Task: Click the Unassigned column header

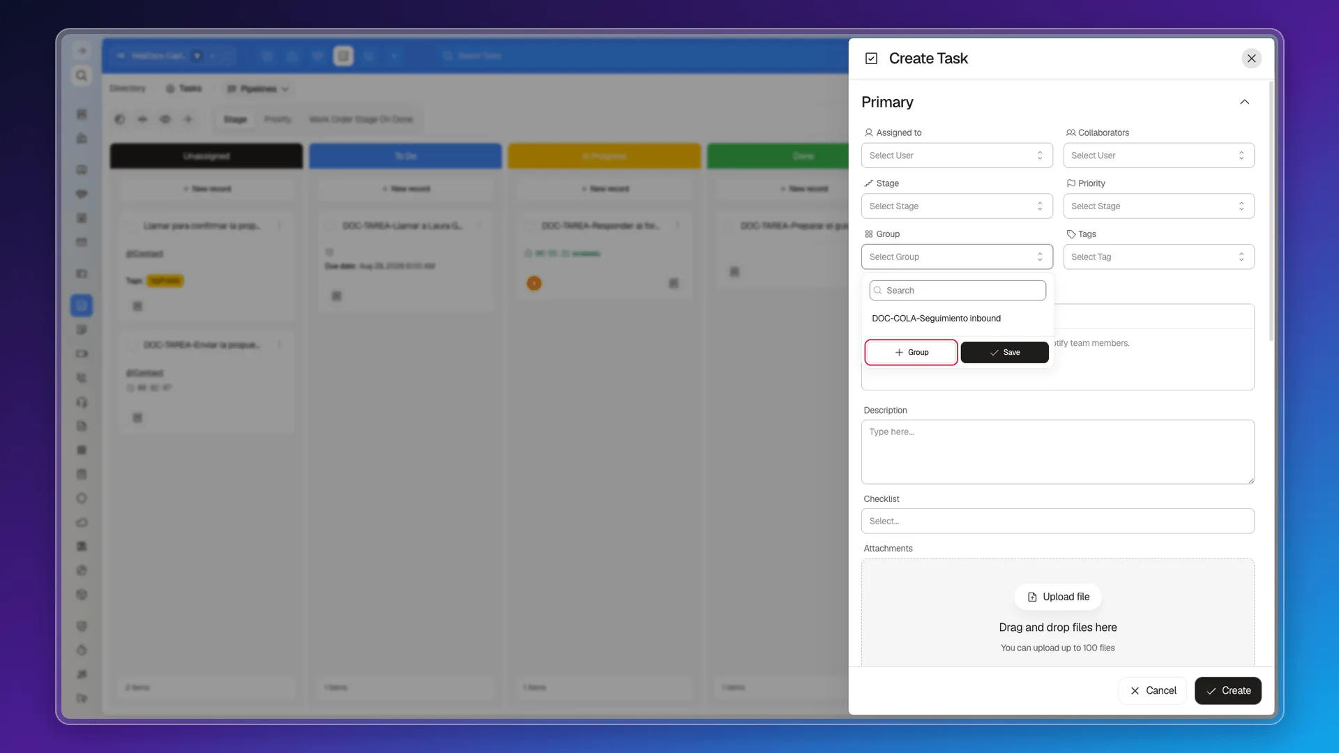Action: coord(206,155)
